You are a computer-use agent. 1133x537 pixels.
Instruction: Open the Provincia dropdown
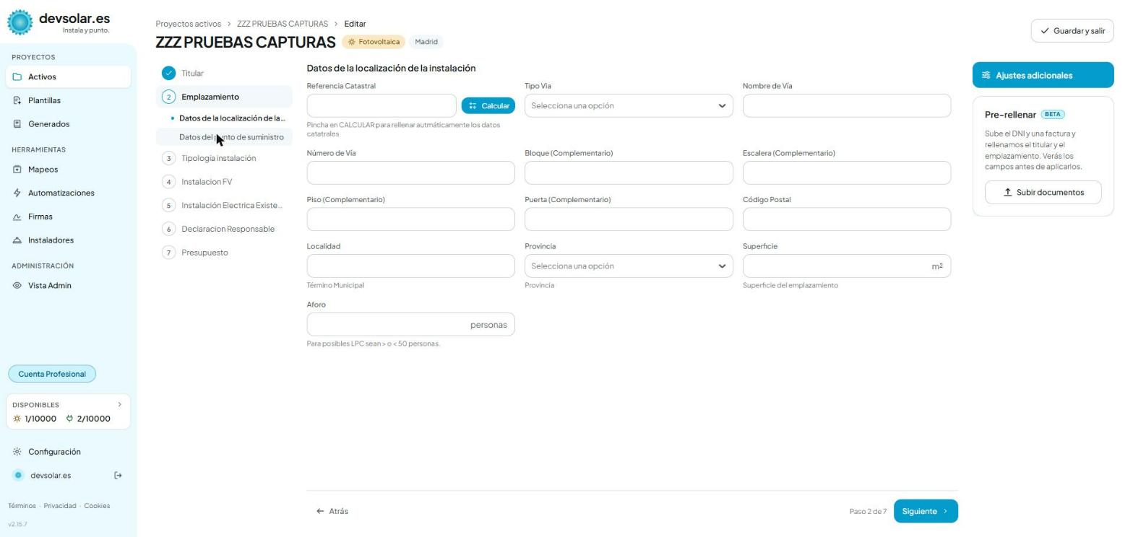[629, 266]
